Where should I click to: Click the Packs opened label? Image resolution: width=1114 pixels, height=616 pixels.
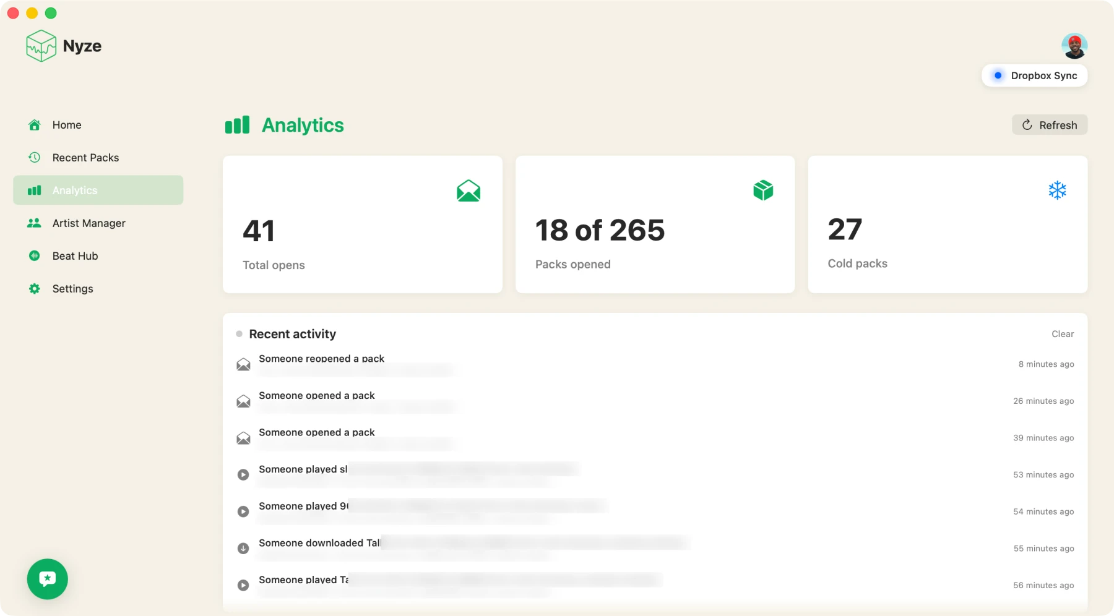[x=572, y=265]
